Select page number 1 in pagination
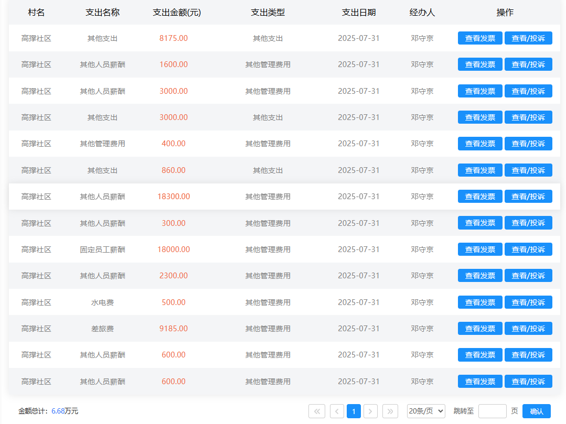Screen dimensions: 566x424 click(x=354, y=411)
